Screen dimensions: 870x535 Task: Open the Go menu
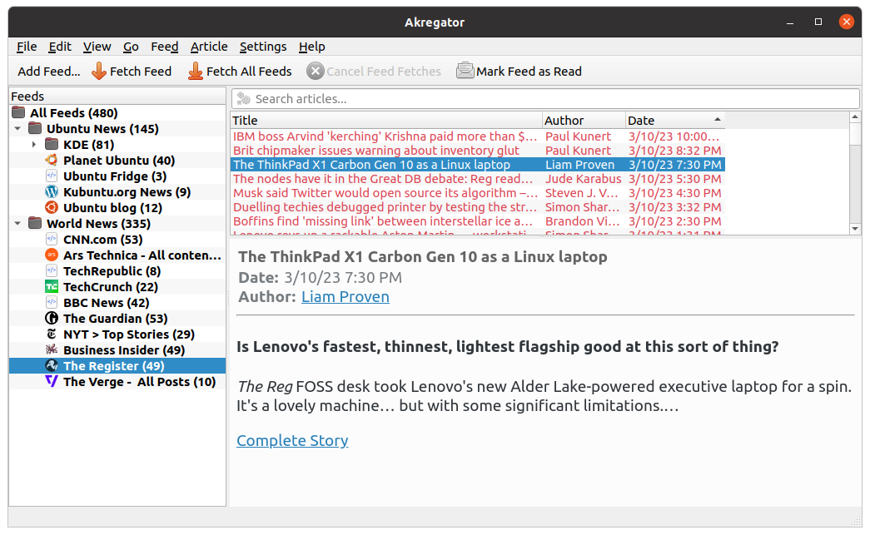pyautogui.click(x=131, y=47)
